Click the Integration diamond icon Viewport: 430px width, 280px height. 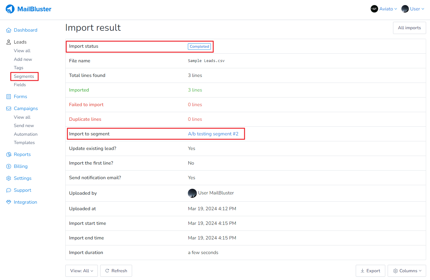[x=9, y=202]
